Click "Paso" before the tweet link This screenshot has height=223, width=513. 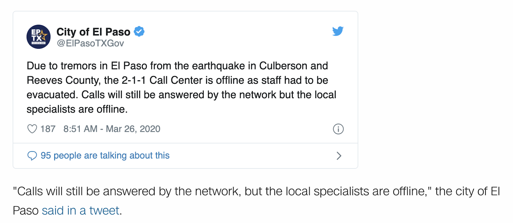pyautogui.click(x=26, y=210)
